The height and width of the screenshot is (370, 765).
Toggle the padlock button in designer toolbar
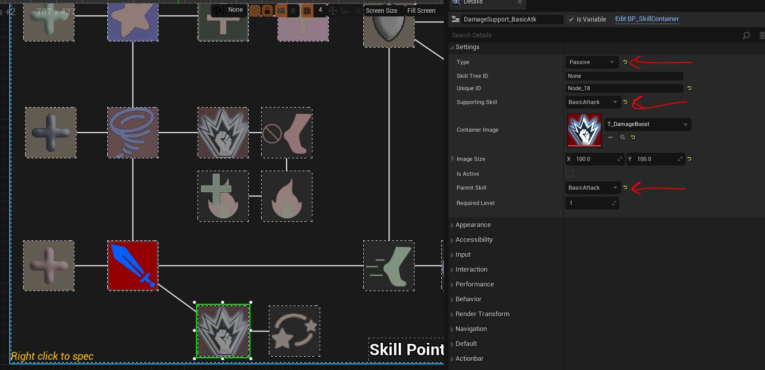(x=267, y=10)
